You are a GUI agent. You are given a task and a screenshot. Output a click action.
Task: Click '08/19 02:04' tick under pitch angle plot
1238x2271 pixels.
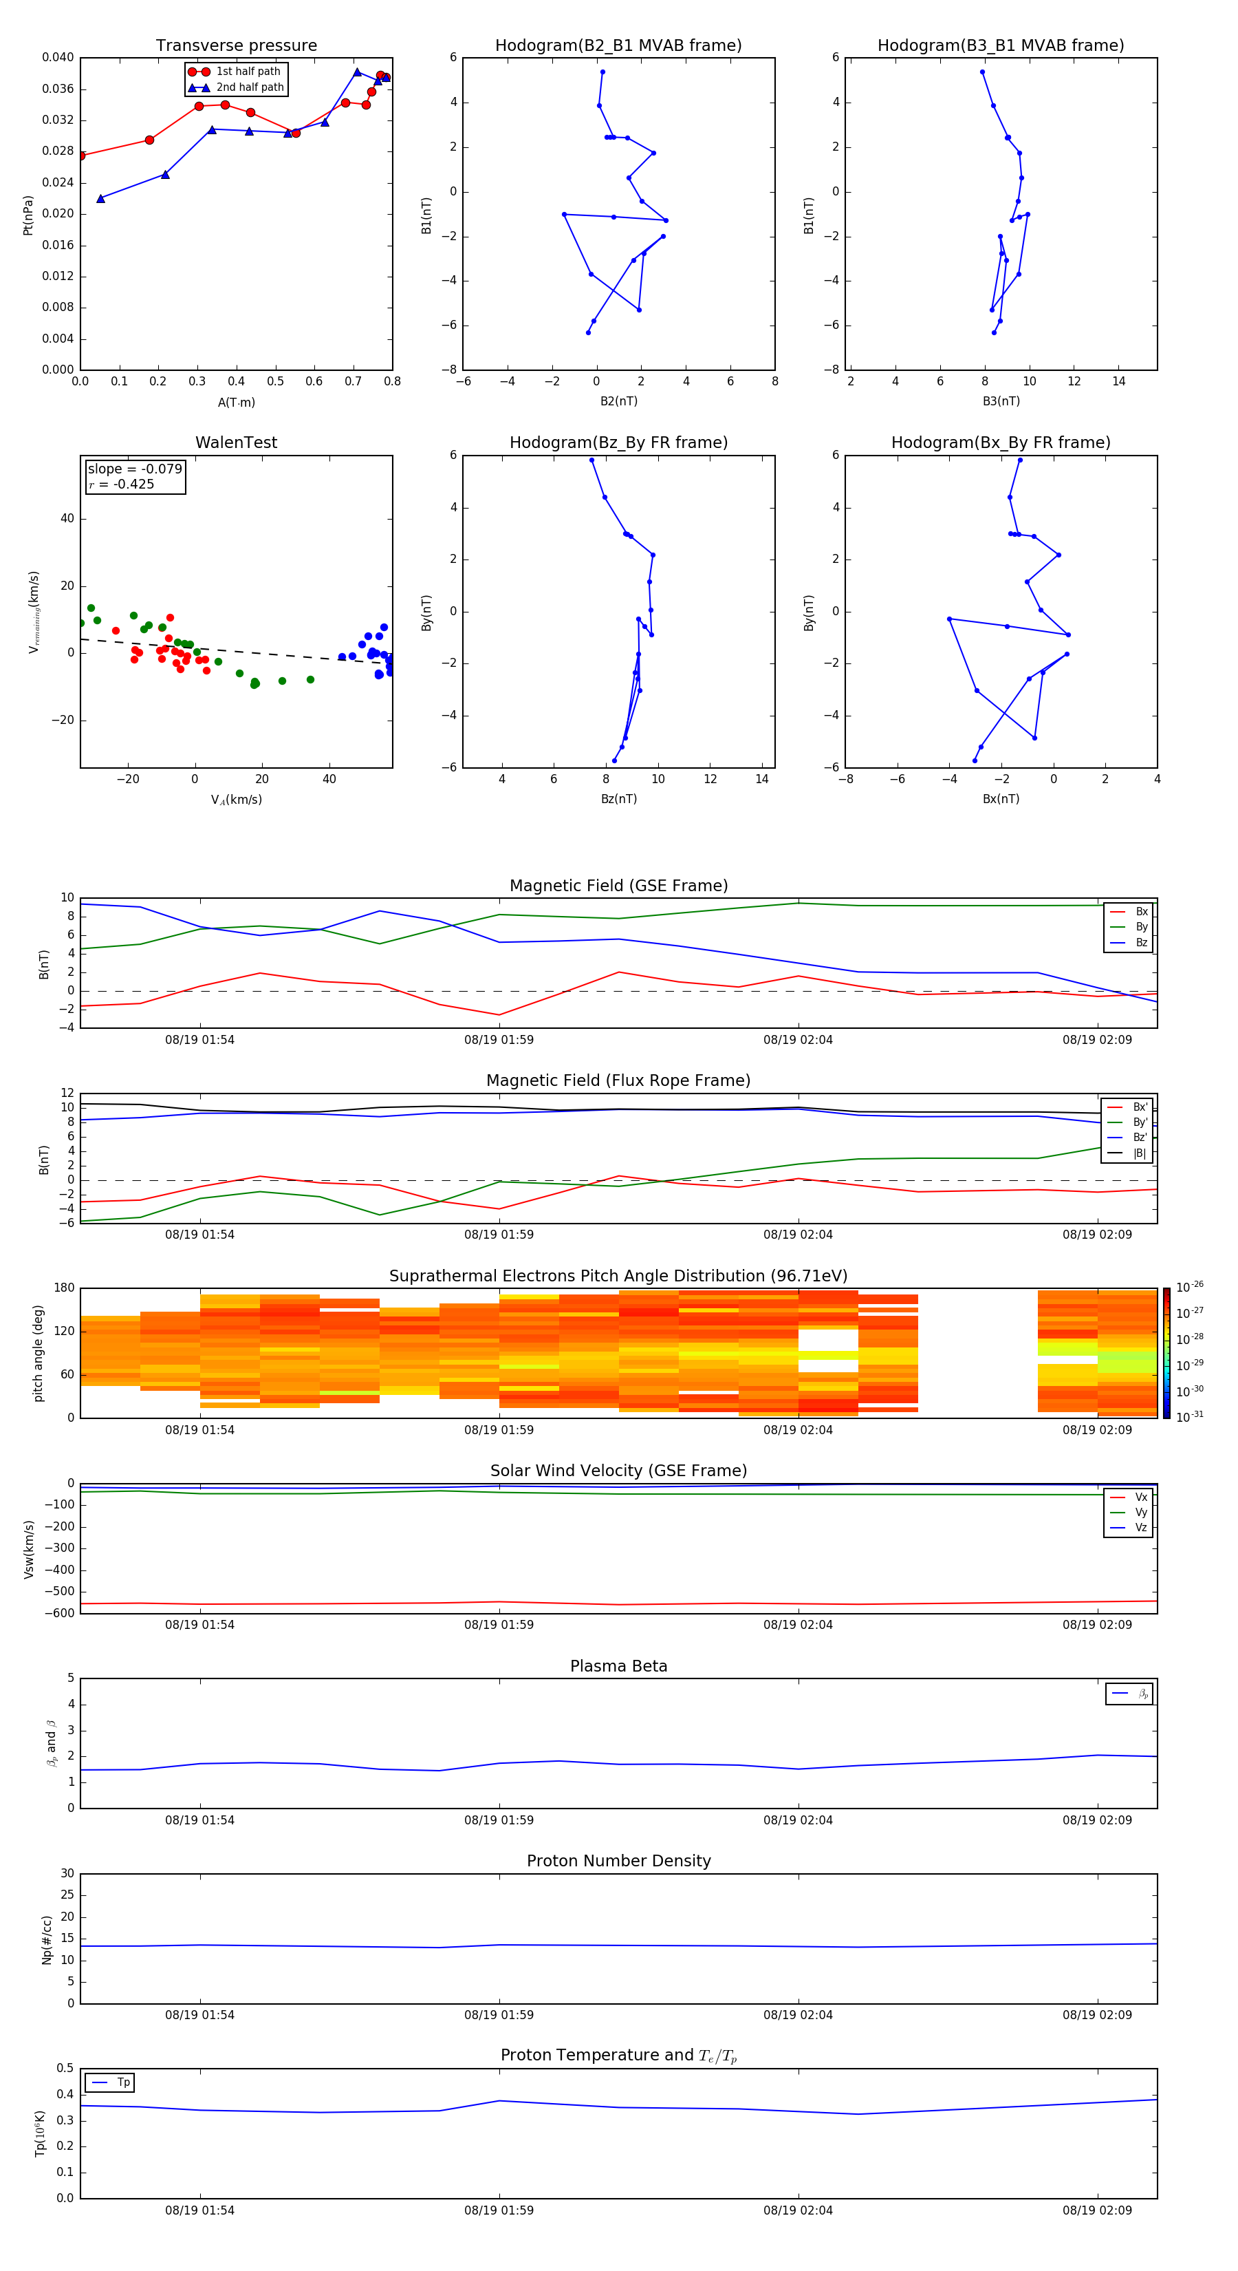[799, 1431]
